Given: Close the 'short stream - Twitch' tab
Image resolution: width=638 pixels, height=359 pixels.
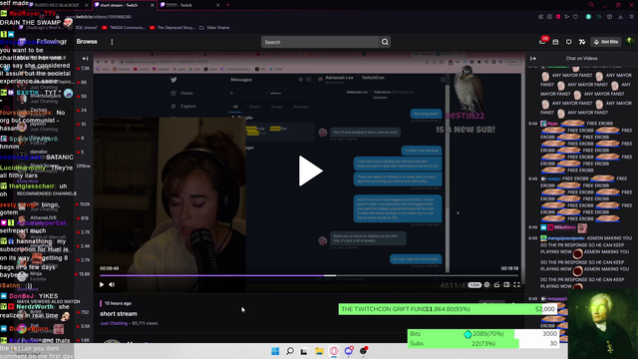Looking at the screenshot, I should click(x=153, y=5).
